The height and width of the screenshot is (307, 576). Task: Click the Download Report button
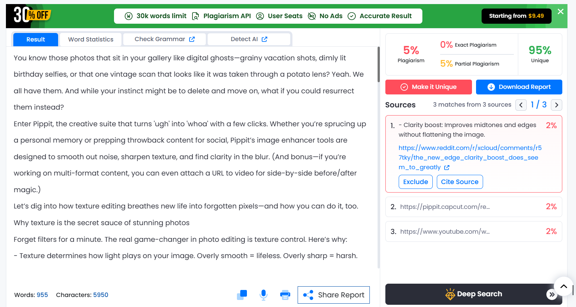(519, 87)
